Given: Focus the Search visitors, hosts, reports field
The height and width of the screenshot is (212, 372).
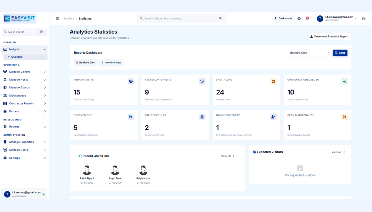Looking at the screenshot, I should [182, 19].
